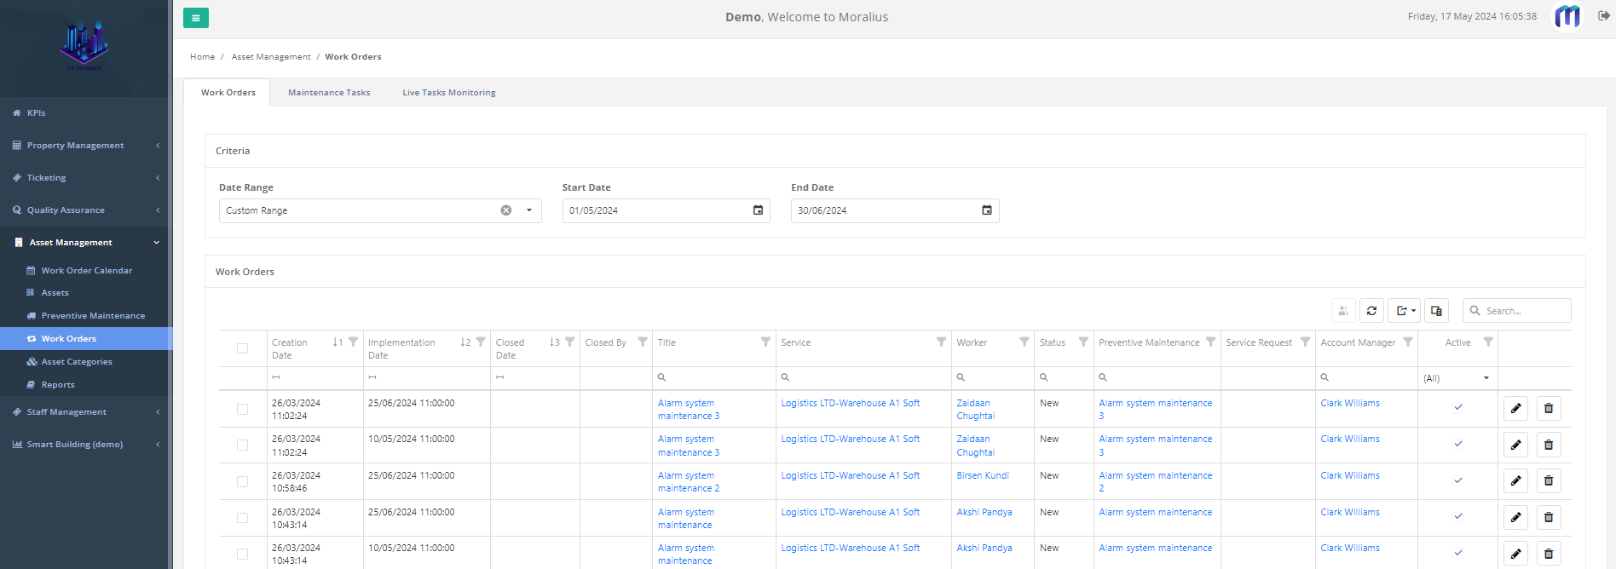Open the export options dropdown
Screen dimensions: 1616x569
pyautogui.click(x=1405, y=311)
